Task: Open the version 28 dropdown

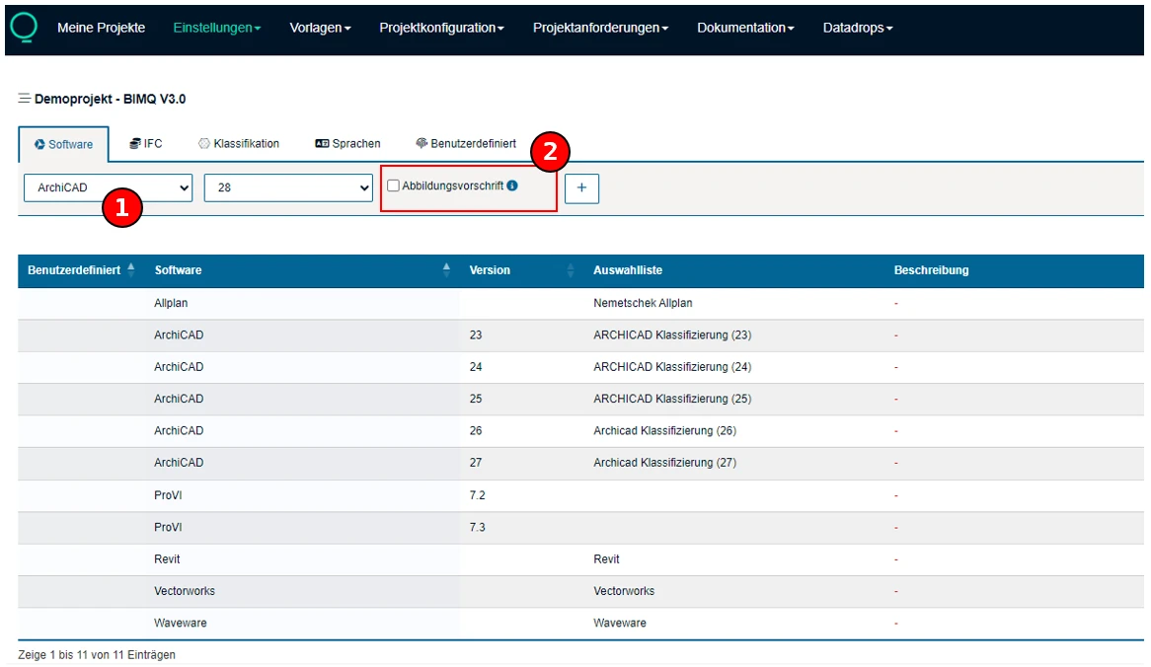Action: click(x=288, y=187)
